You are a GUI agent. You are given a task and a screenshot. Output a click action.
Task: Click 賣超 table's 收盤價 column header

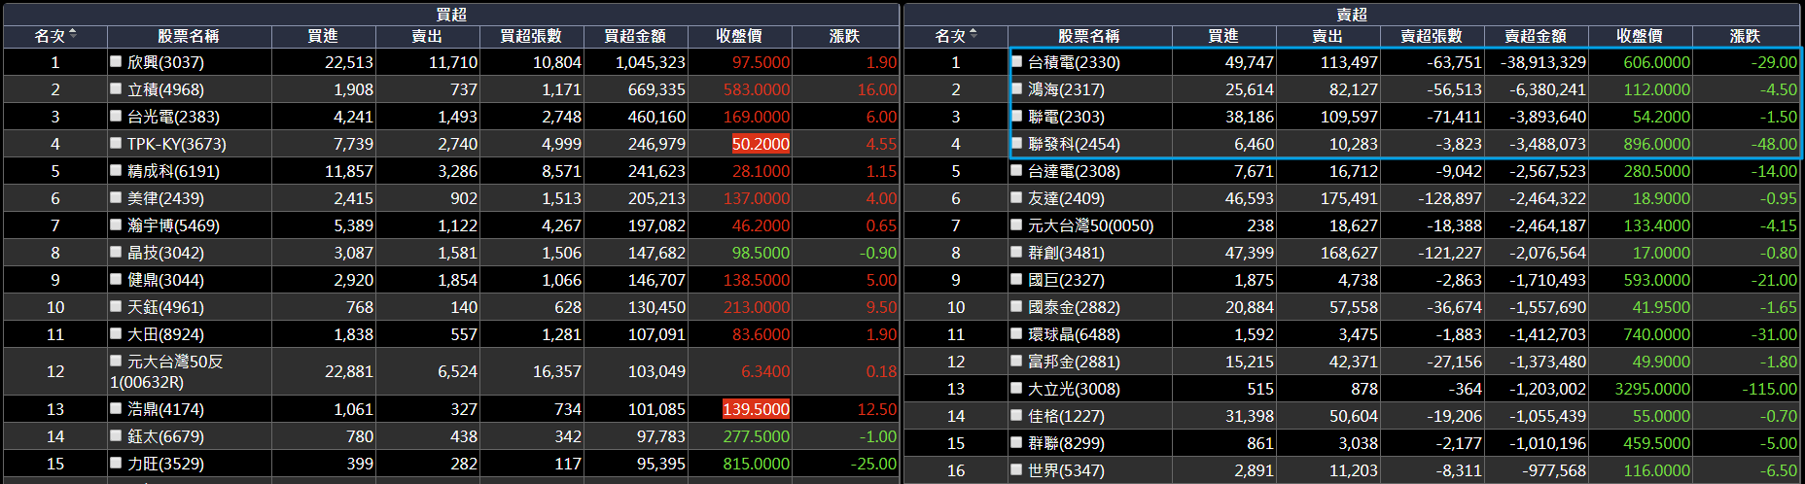coord(1640,36)
